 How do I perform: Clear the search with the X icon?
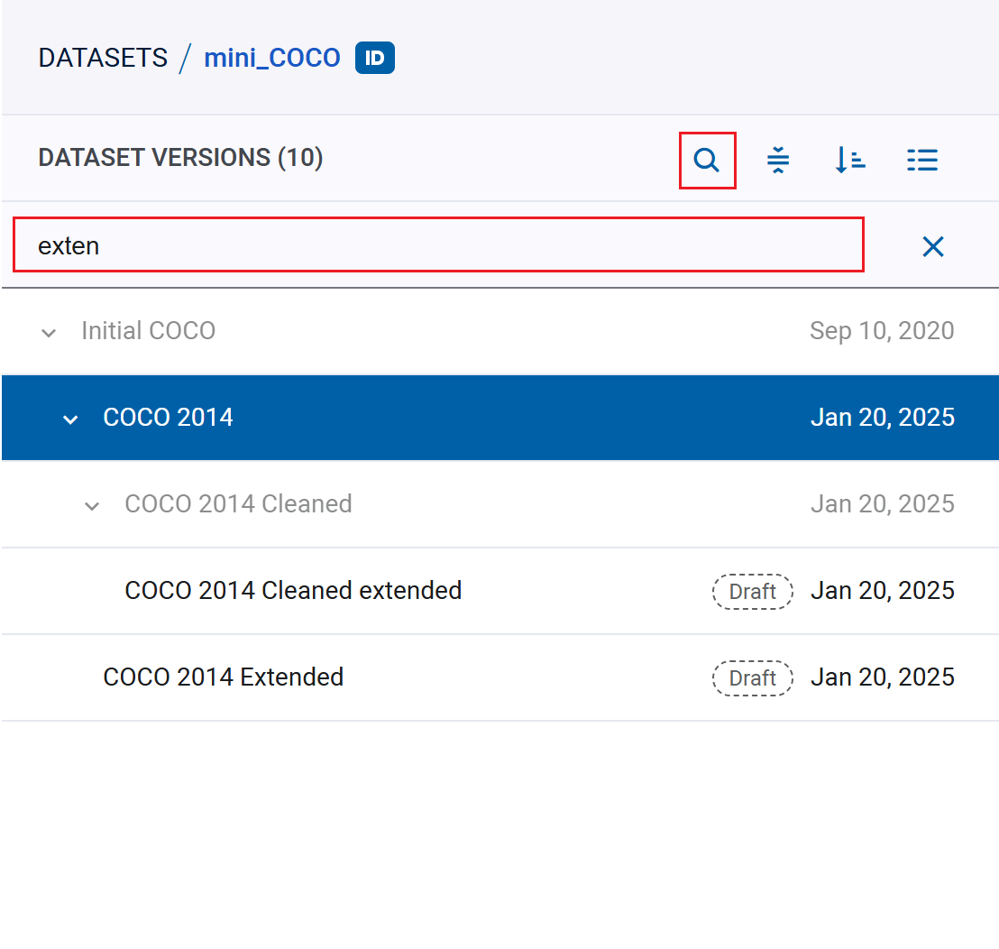[933, 246]
